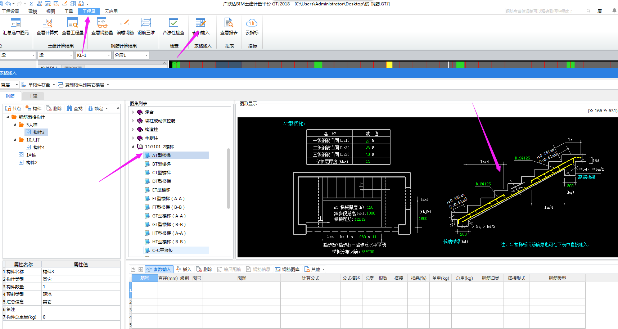The height and width of the screenshot is (329, 618).
Task: Click 筋号 column header
Action: tap(145, 278)
